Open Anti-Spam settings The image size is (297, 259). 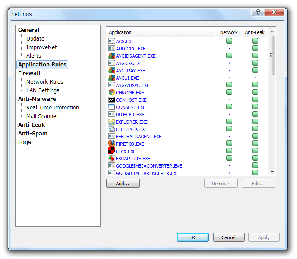(33, 134)
